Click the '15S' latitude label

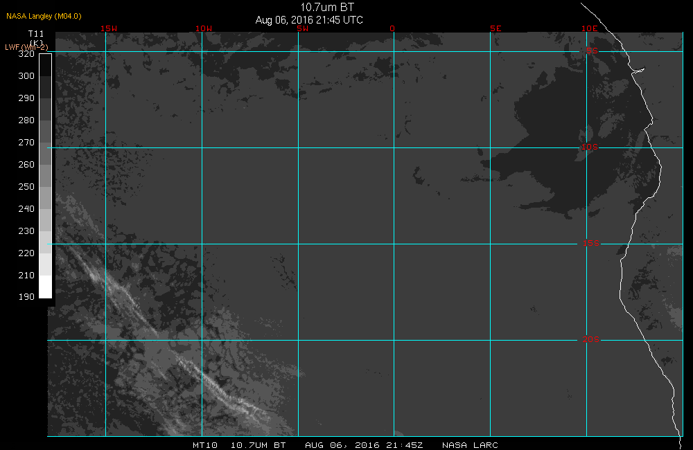[x=591, y=243]
